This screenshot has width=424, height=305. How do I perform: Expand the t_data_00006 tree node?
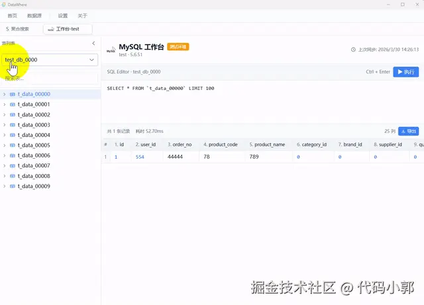pos(5,155)
